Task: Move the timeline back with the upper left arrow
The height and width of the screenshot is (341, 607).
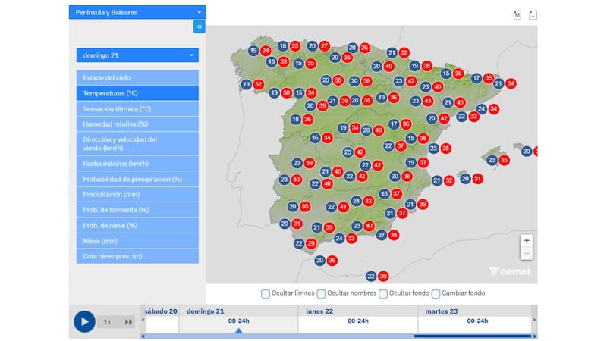Action: [x=143, y=320]
